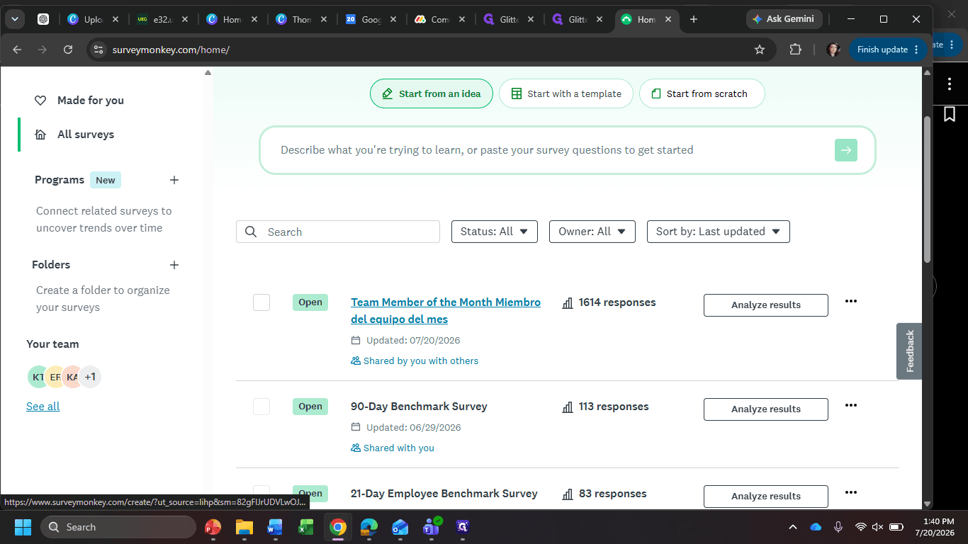
Task: Open the KT team member avatar
Action: tap(38, 377)
